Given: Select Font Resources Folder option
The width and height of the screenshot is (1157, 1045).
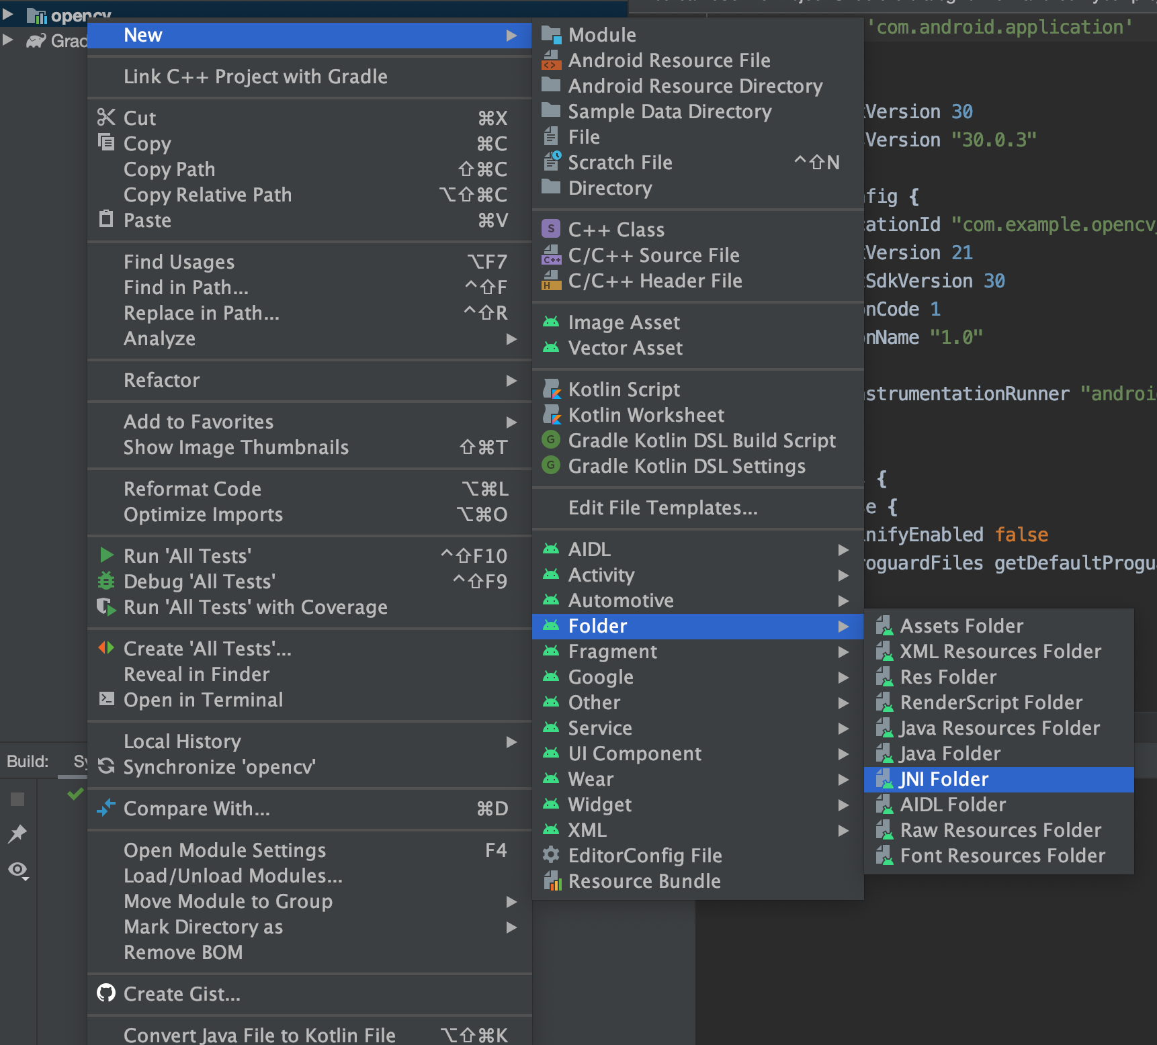Looking at the screenshot, I should [999, 856].
